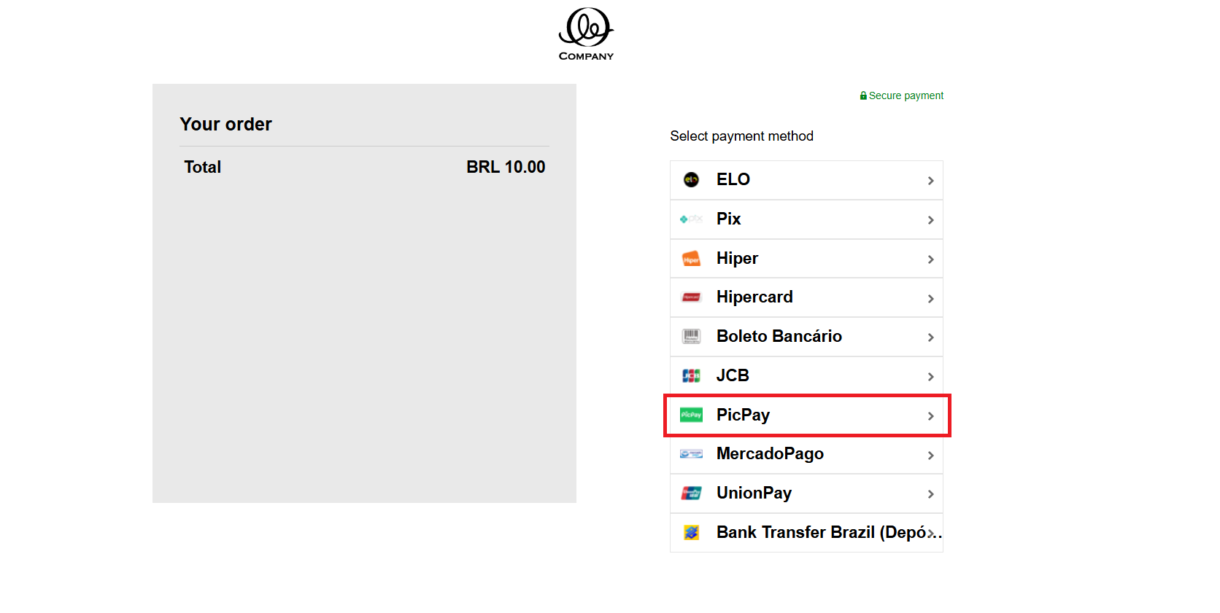Open the PicPay payment method
The width and height of the screenshot is (1220, 613).
pos(803,415)
